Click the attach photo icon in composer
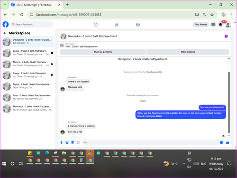 pos(67,142)
